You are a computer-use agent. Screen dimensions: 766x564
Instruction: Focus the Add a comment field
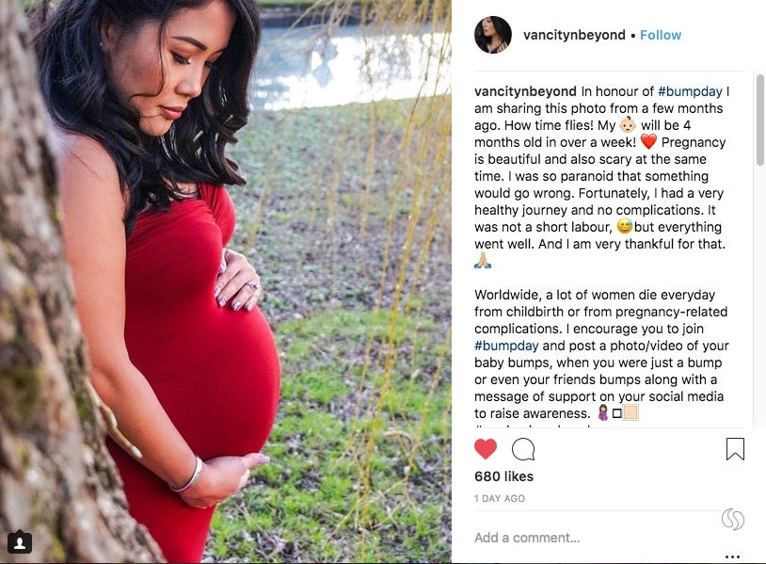point(596,538)
